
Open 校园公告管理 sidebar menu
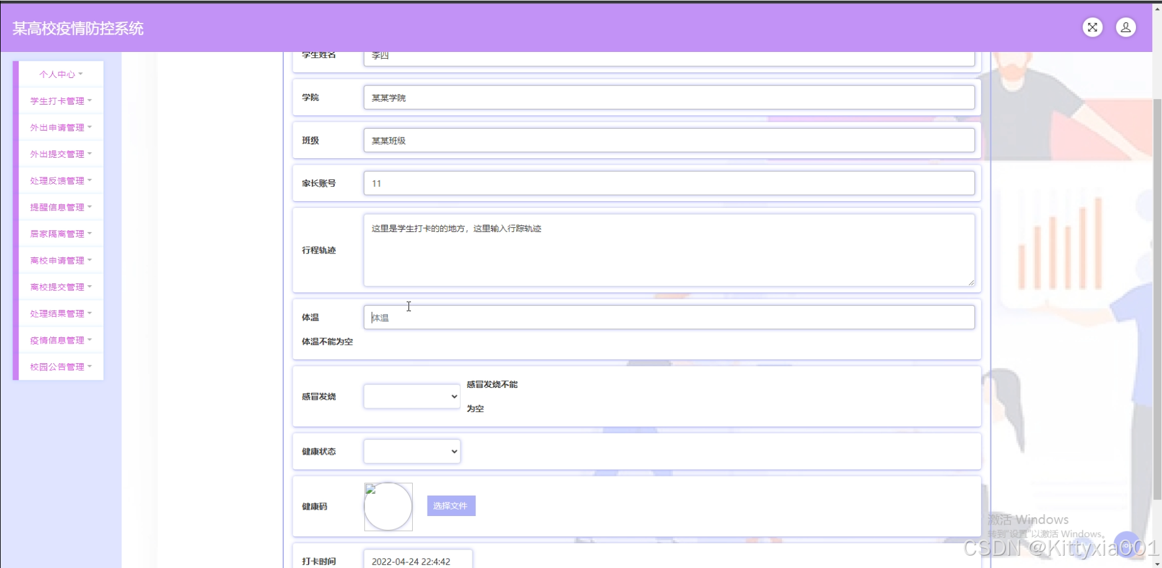click(61, 367)
